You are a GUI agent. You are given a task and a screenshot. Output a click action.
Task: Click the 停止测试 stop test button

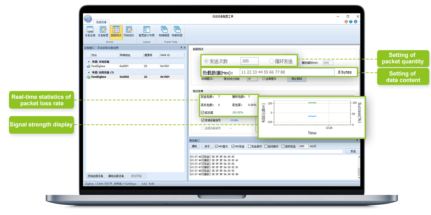(x=297, y=79)
